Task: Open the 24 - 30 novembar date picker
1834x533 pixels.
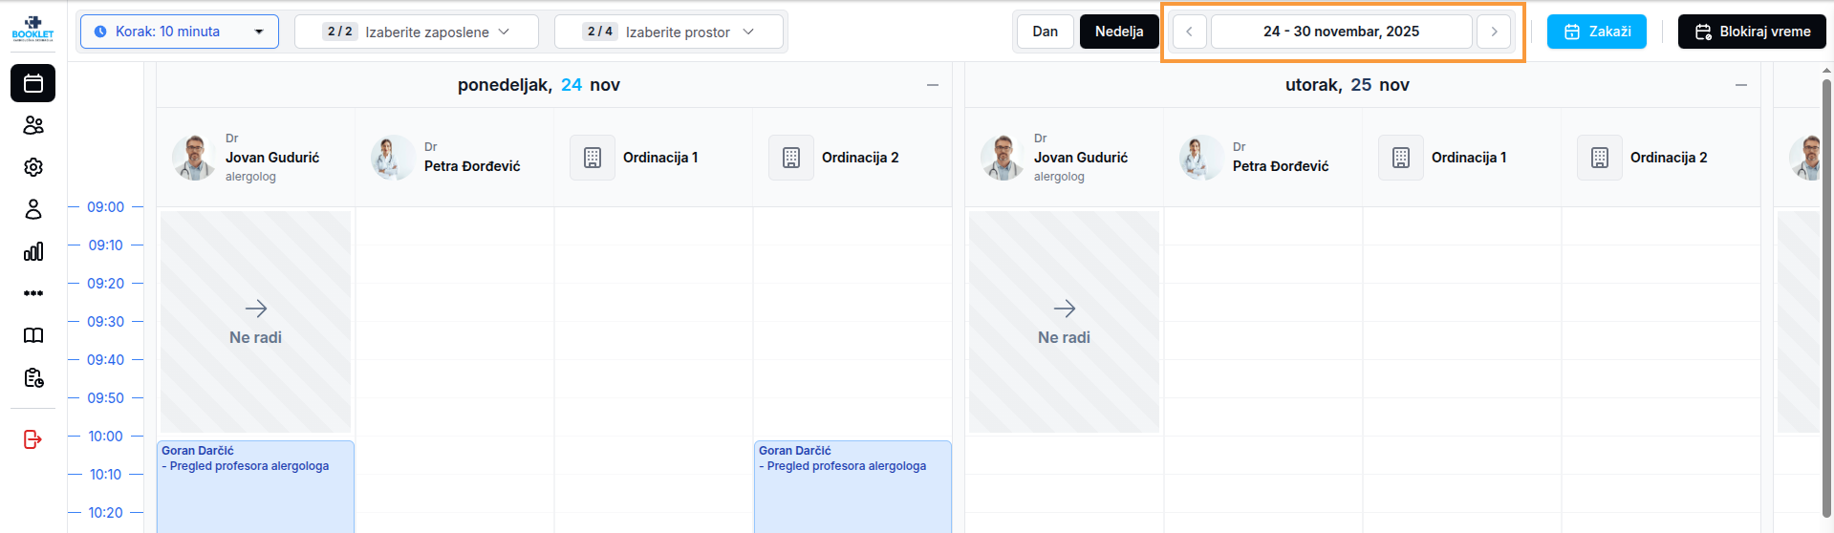Action: [1341, 32]
